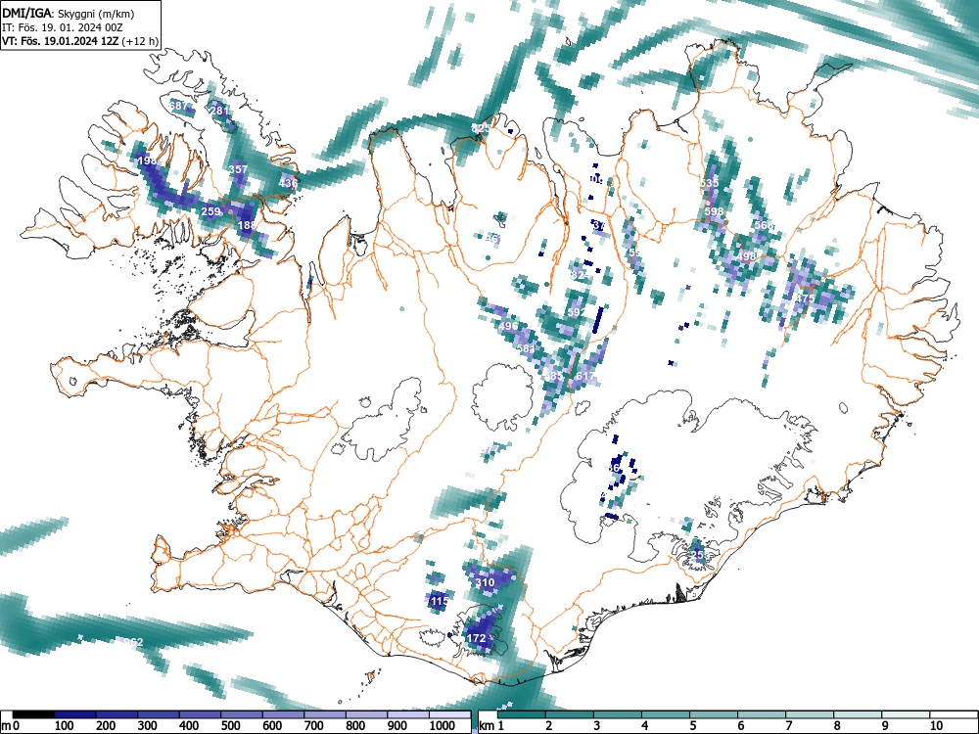Click the 687 value label
Image resolution: width=979 pixels, height=734 pixels.
coord(178,106)
